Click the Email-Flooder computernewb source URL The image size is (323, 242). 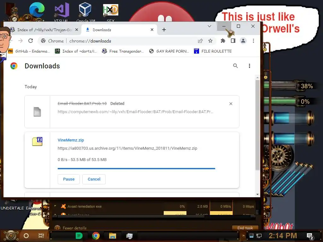(135, 112)
